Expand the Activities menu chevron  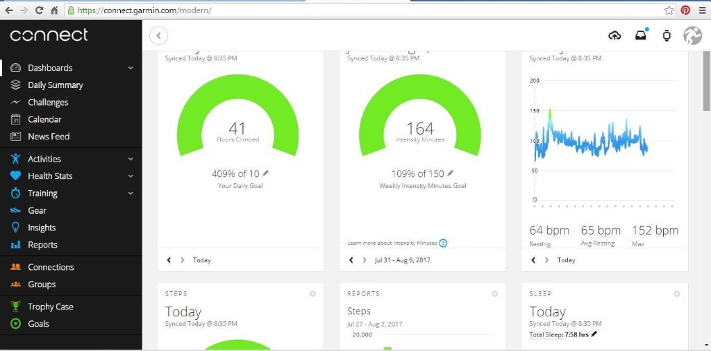(131, 159)
